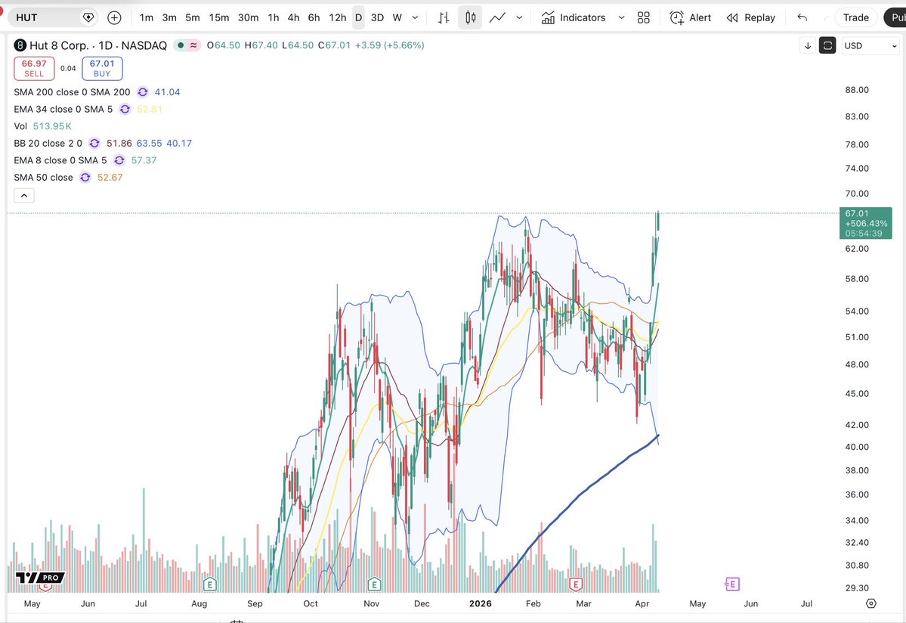This screenshot has height=623, width=906.
Task: Open the multi-chart layout grid icon
Action: click(x=643, y=17)
